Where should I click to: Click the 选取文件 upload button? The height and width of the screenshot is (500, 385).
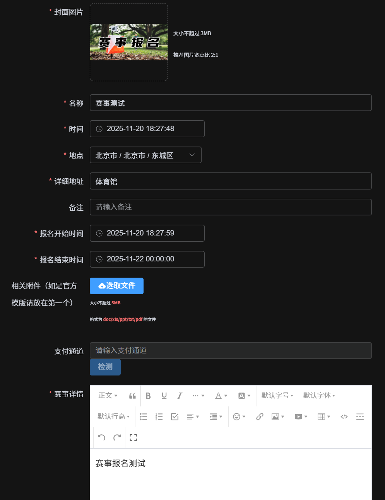pos(116,286)
